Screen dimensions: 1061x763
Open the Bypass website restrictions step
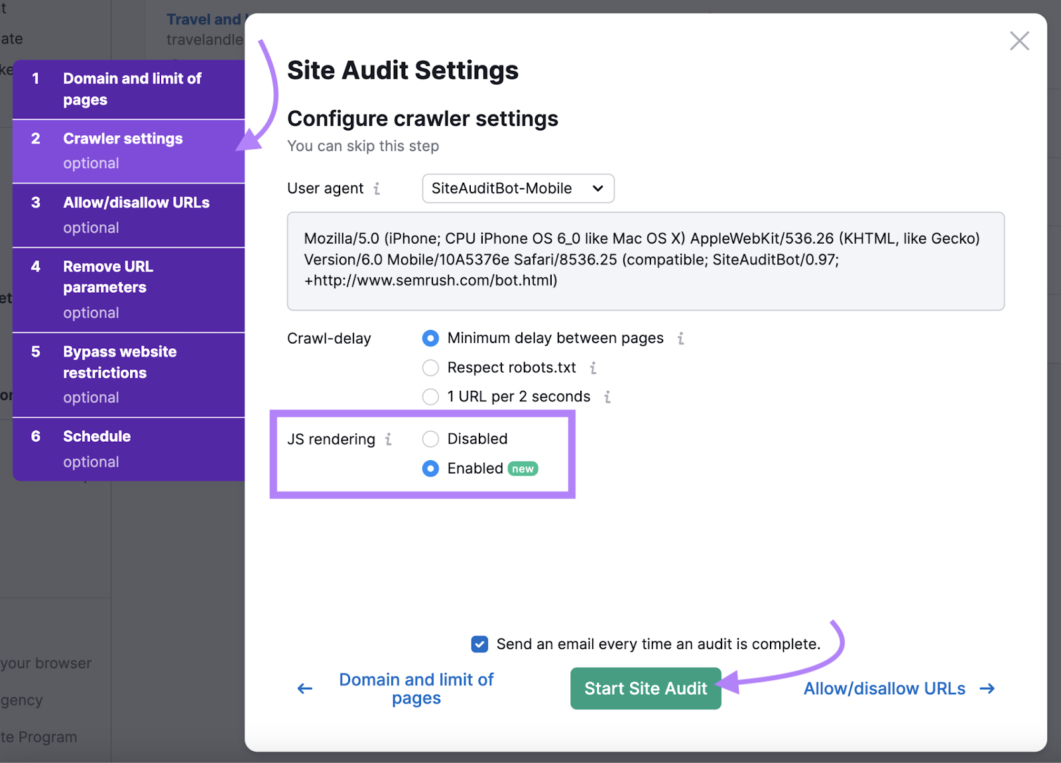(x=129, y=373)
